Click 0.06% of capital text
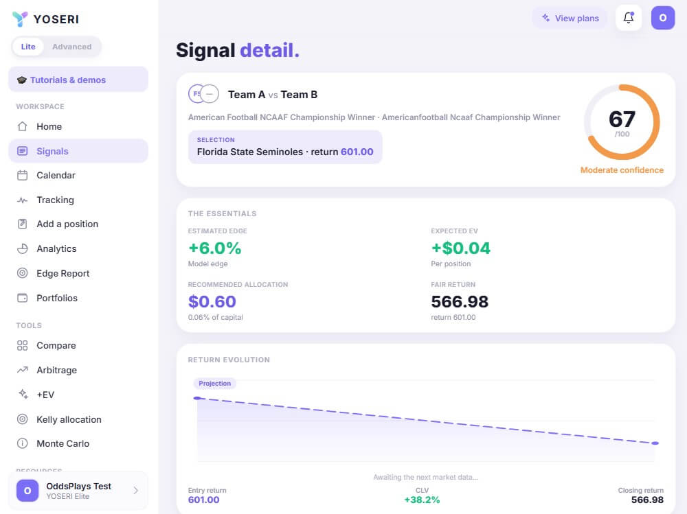The height and width of the screenshot is (514, 687). pos(216,318)
